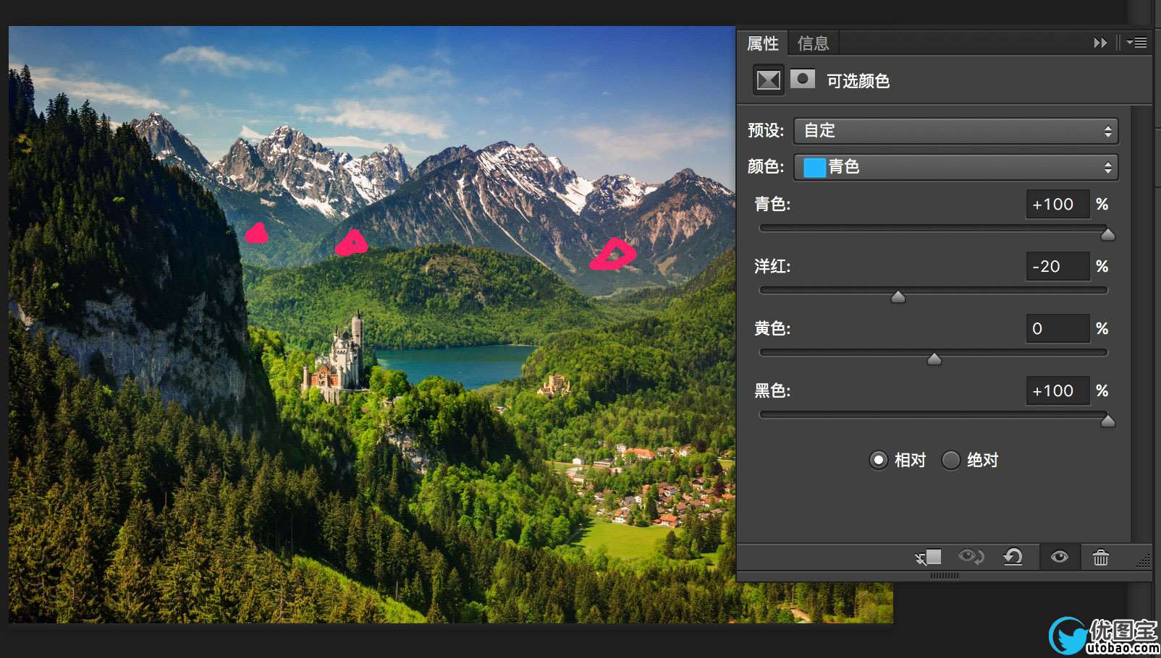Open the 颜色 color dropdown
The width and height of the screenshot is (1161, 658).
(x=955, y=167)
